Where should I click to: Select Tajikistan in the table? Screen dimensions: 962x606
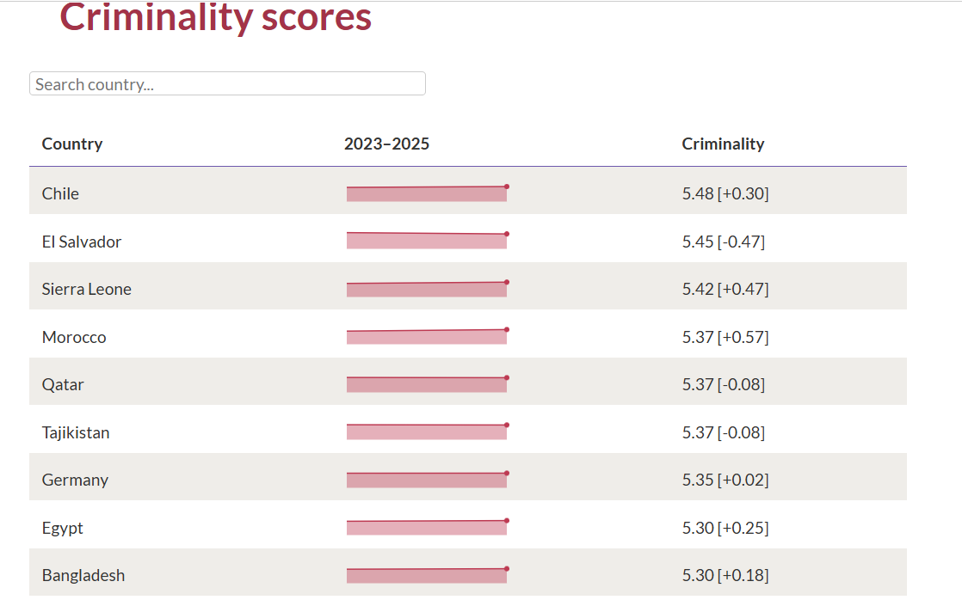(x=76, y=432)
